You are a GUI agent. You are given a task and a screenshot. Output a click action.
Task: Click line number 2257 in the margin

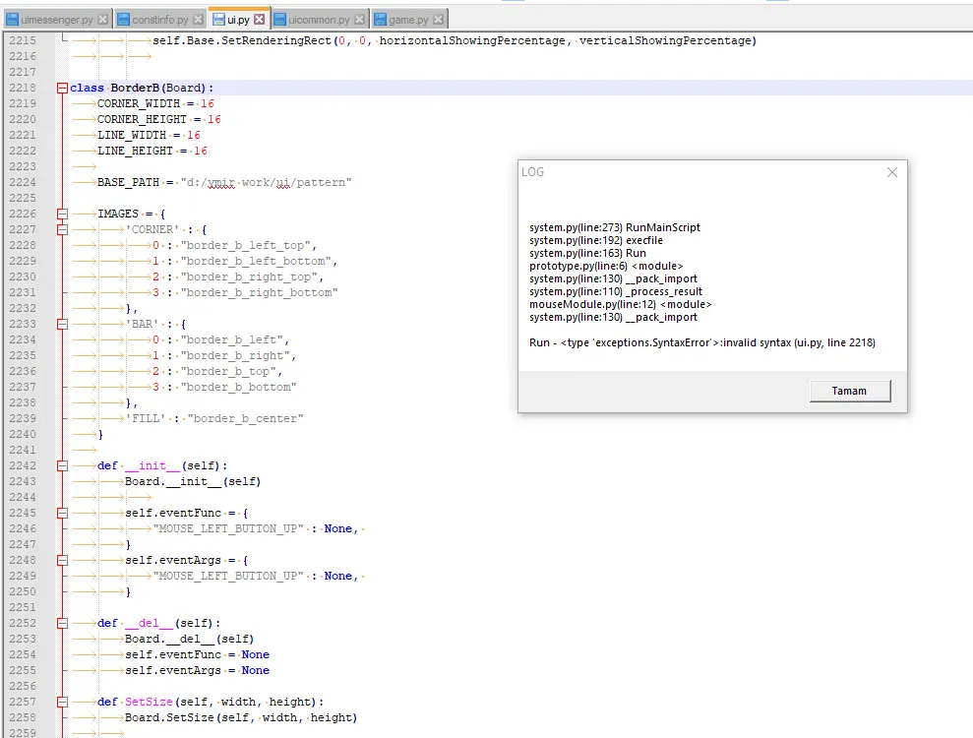(23, 702)
